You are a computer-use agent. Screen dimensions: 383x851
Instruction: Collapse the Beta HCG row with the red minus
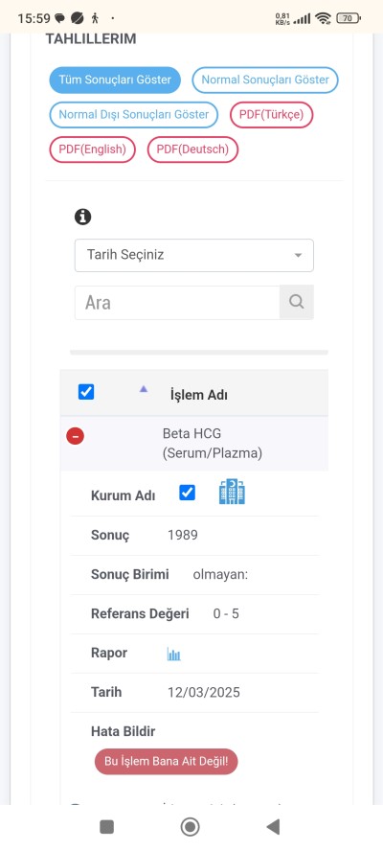click(76, 436)
